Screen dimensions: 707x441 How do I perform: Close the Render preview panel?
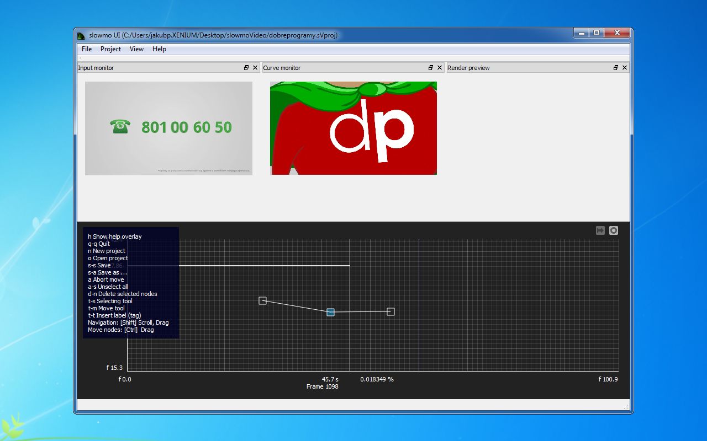click(x=625, y=68)
